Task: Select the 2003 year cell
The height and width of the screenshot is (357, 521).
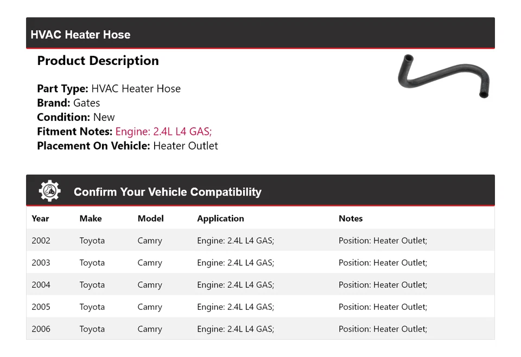Action: click(x=41, y=263)
